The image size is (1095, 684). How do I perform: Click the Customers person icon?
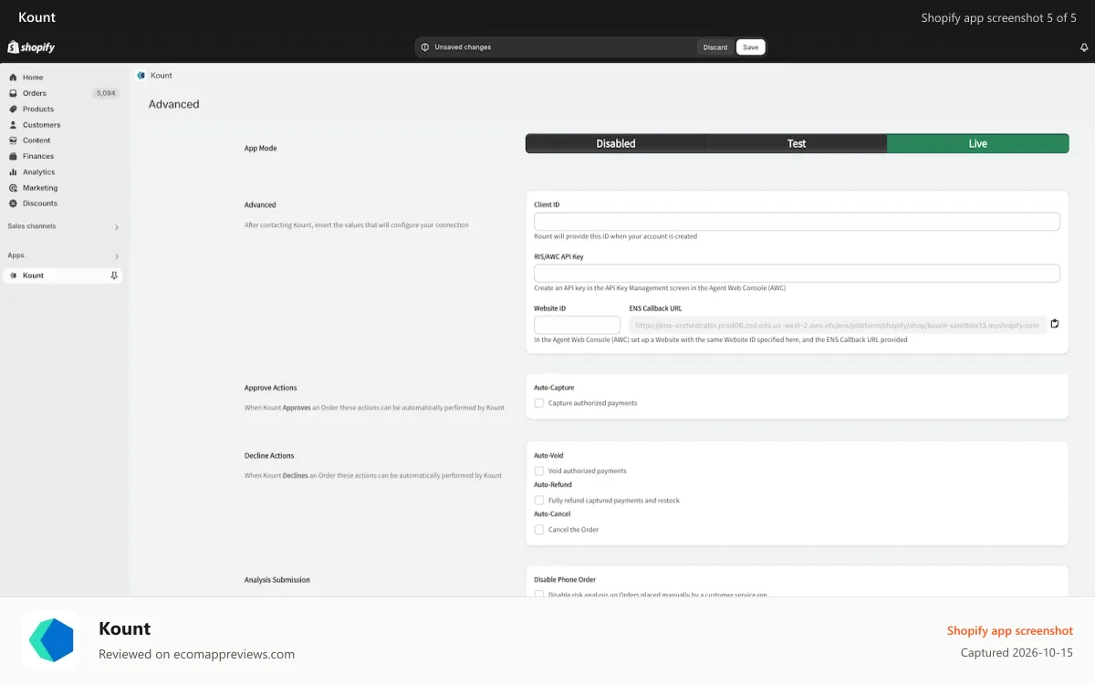pyautogui.click(x=13, y=125)
